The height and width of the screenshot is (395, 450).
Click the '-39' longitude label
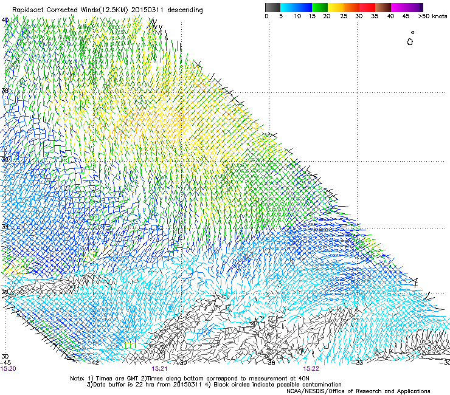click(x=181, y=363)
